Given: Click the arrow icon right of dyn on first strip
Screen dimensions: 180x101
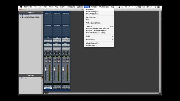Looking at the screenshot, I should [x=51, y=86].
